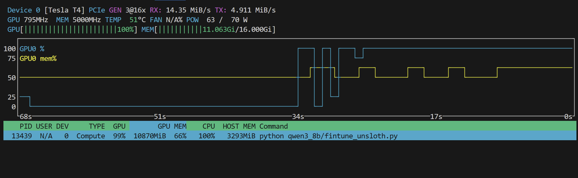Screen dimensions: 578x178
Task: Click the python qwen3_8b/fintune_unsloth.py command text
Action: 328,136
